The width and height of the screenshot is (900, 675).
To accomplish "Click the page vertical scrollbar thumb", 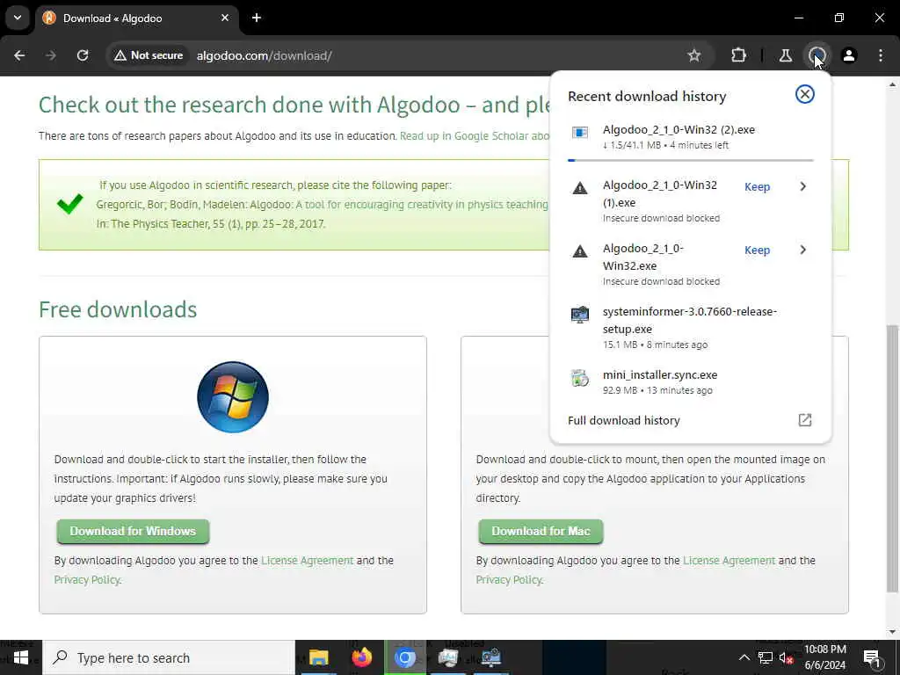I will (893, 459).
